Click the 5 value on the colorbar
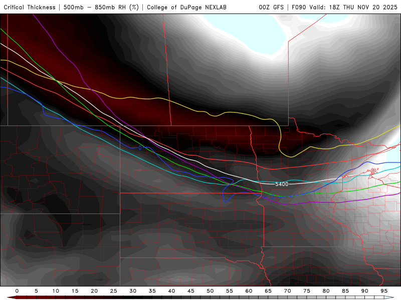This screenshot has width=401, height=300. (36, 291)
